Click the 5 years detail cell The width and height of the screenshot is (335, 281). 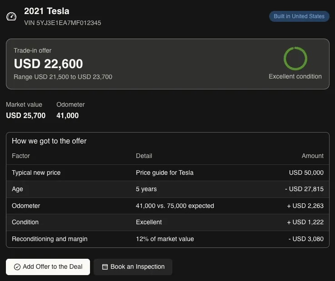click(x=146, y=189)
